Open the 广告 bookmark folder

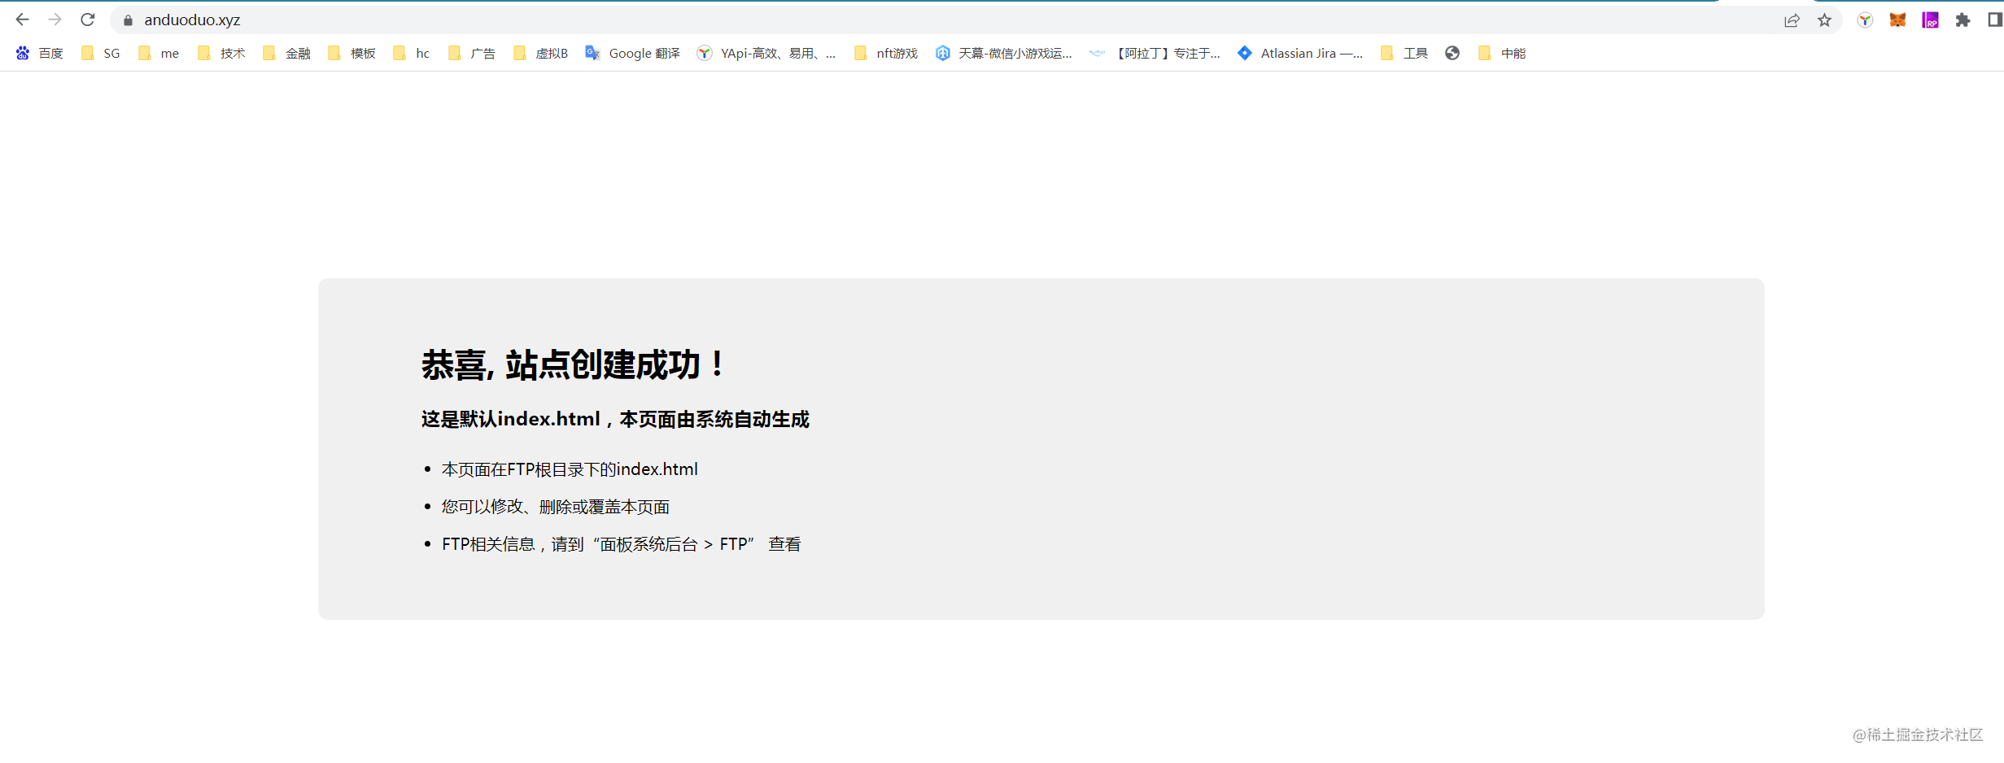[472, 54]
